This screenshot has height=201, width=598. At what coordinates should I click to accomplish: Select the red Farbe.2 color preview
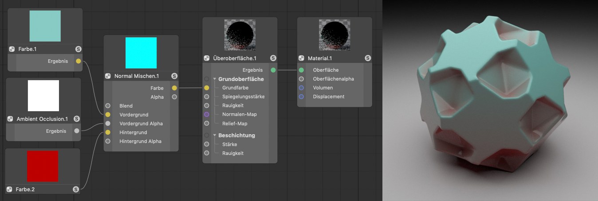pyautogui.click(x=43, y=166)
